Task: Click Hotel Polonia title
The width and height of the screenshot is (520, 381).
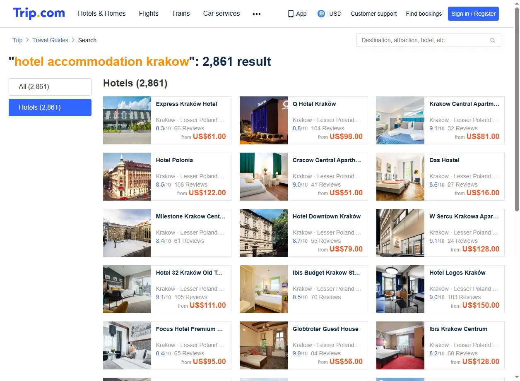Action: (x=174, y=160)
